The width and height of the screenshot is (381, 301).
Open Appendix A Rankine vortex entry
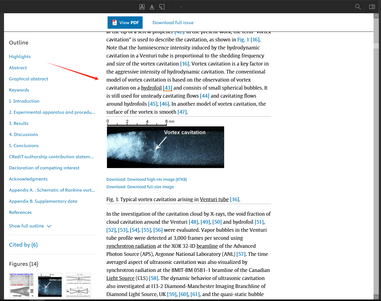[x=52, y=190]
